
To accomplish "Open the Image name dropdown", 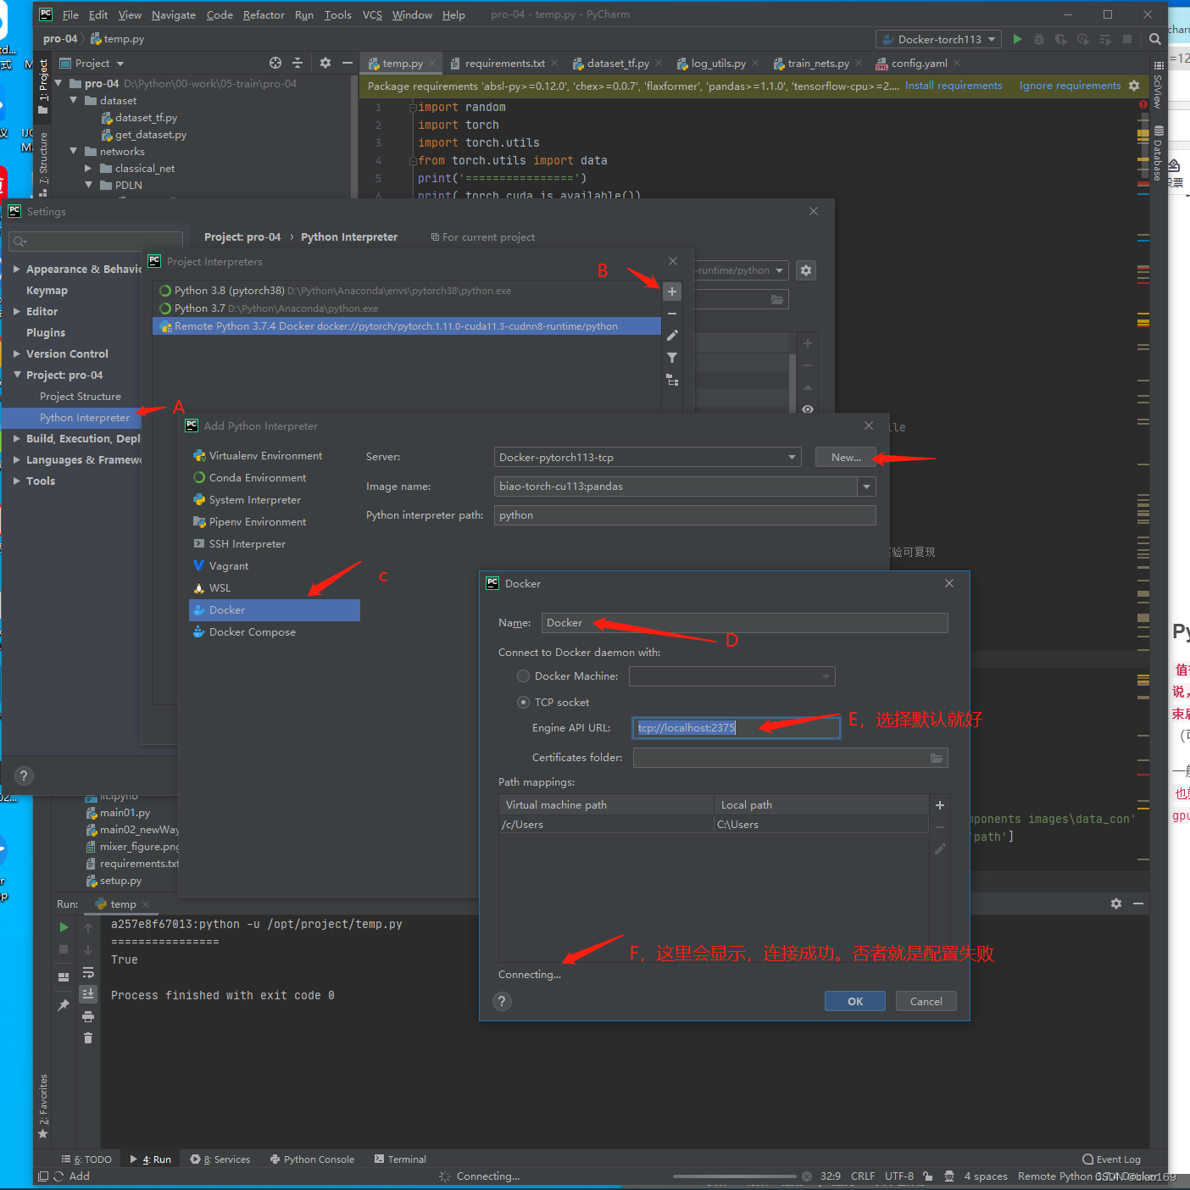I will (866, 487).
